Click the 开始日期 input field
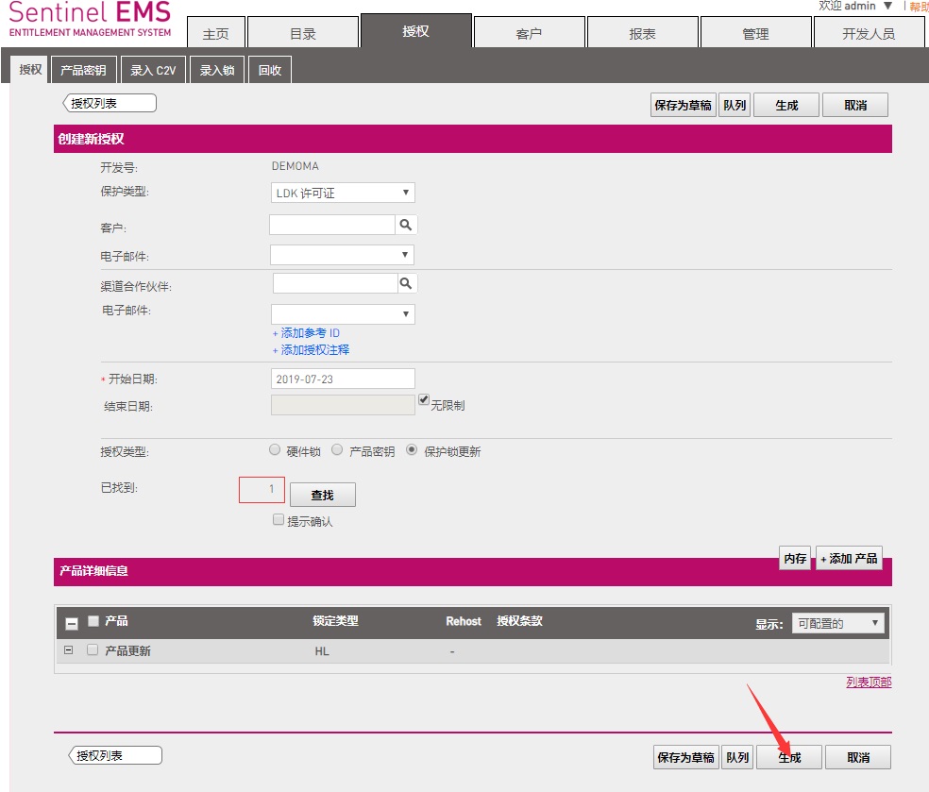Screen dimensions: 929x792 click(x=343, y=379)
